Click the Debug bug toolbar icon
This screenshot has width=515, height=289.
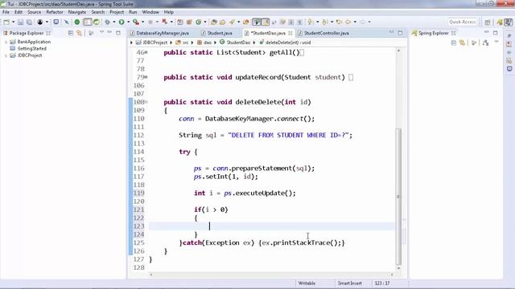pos(107,22)
